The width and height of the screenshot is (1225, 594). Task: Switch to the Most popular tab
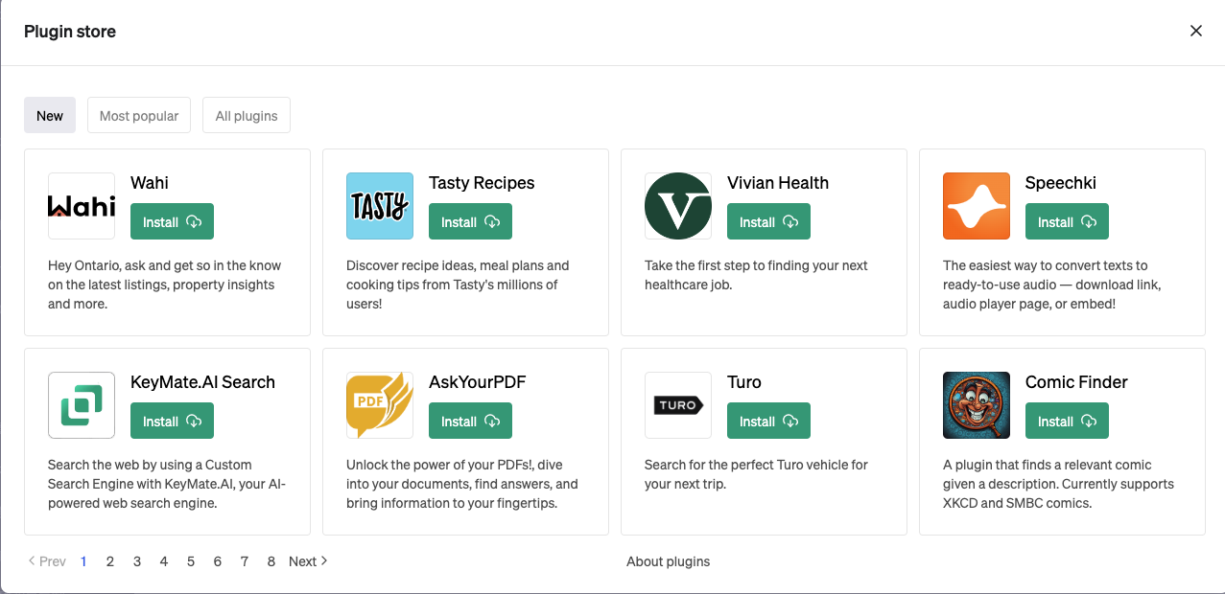[x=139, y=115]
